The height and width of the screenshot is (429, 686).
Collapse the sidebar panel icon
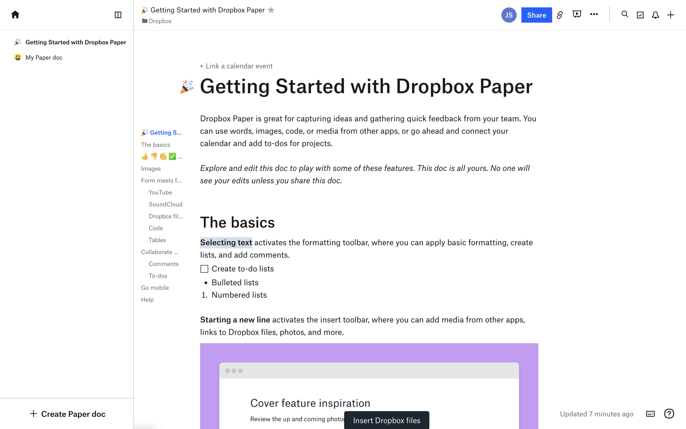tap(118, 15)
